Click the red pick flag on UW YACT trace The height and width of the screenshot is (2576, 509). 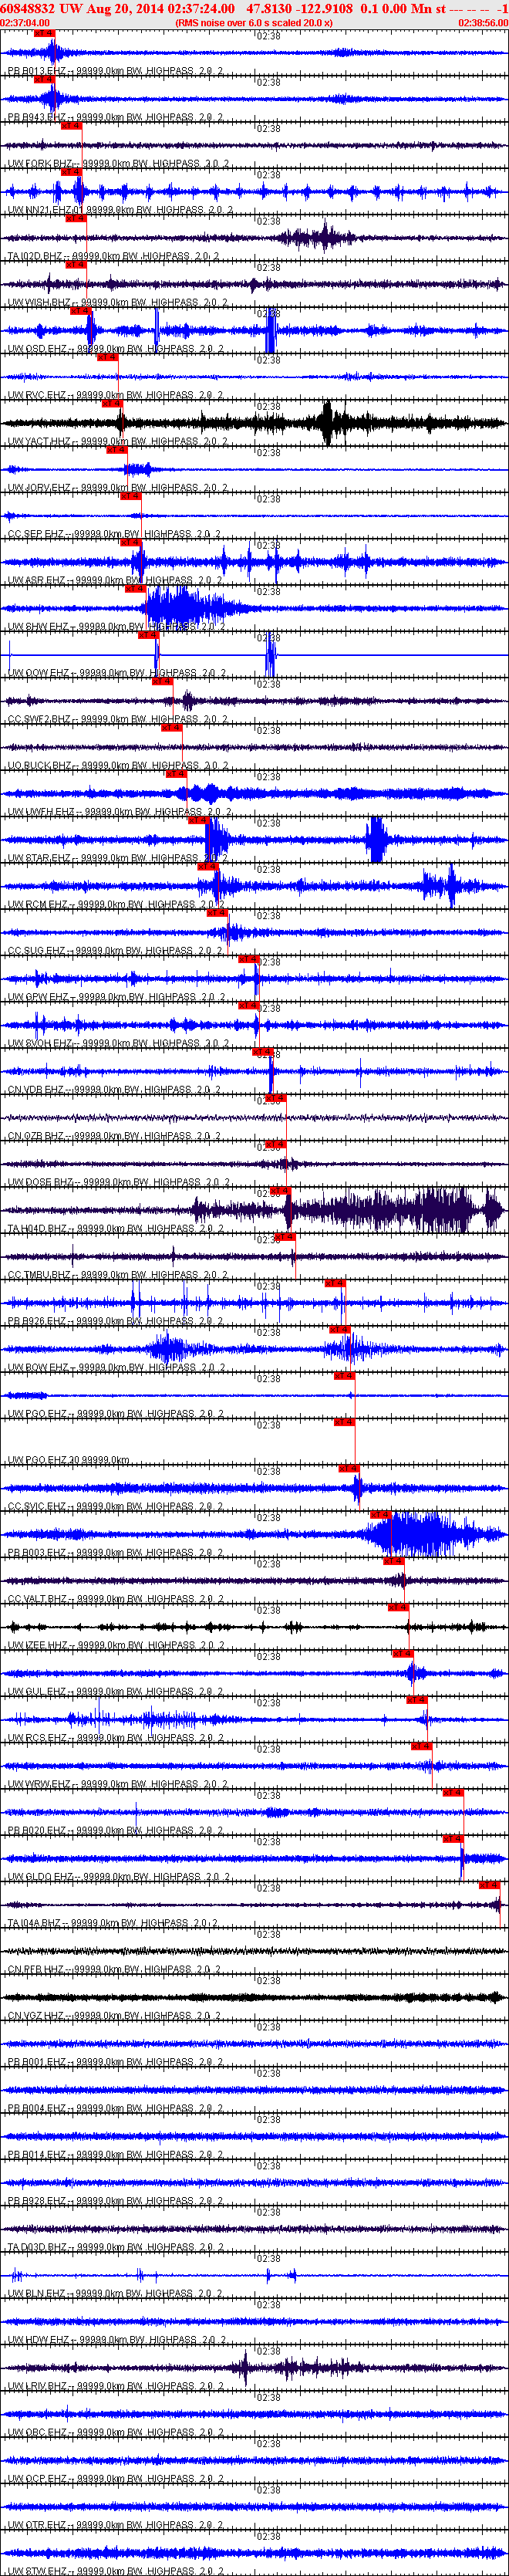pyautogui.click(x=112, y=403)
